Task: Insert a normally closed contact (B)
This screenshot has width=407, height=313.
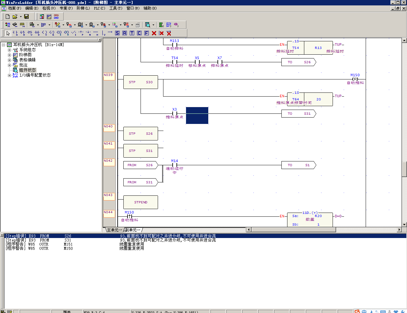Action: pos(22,33)
